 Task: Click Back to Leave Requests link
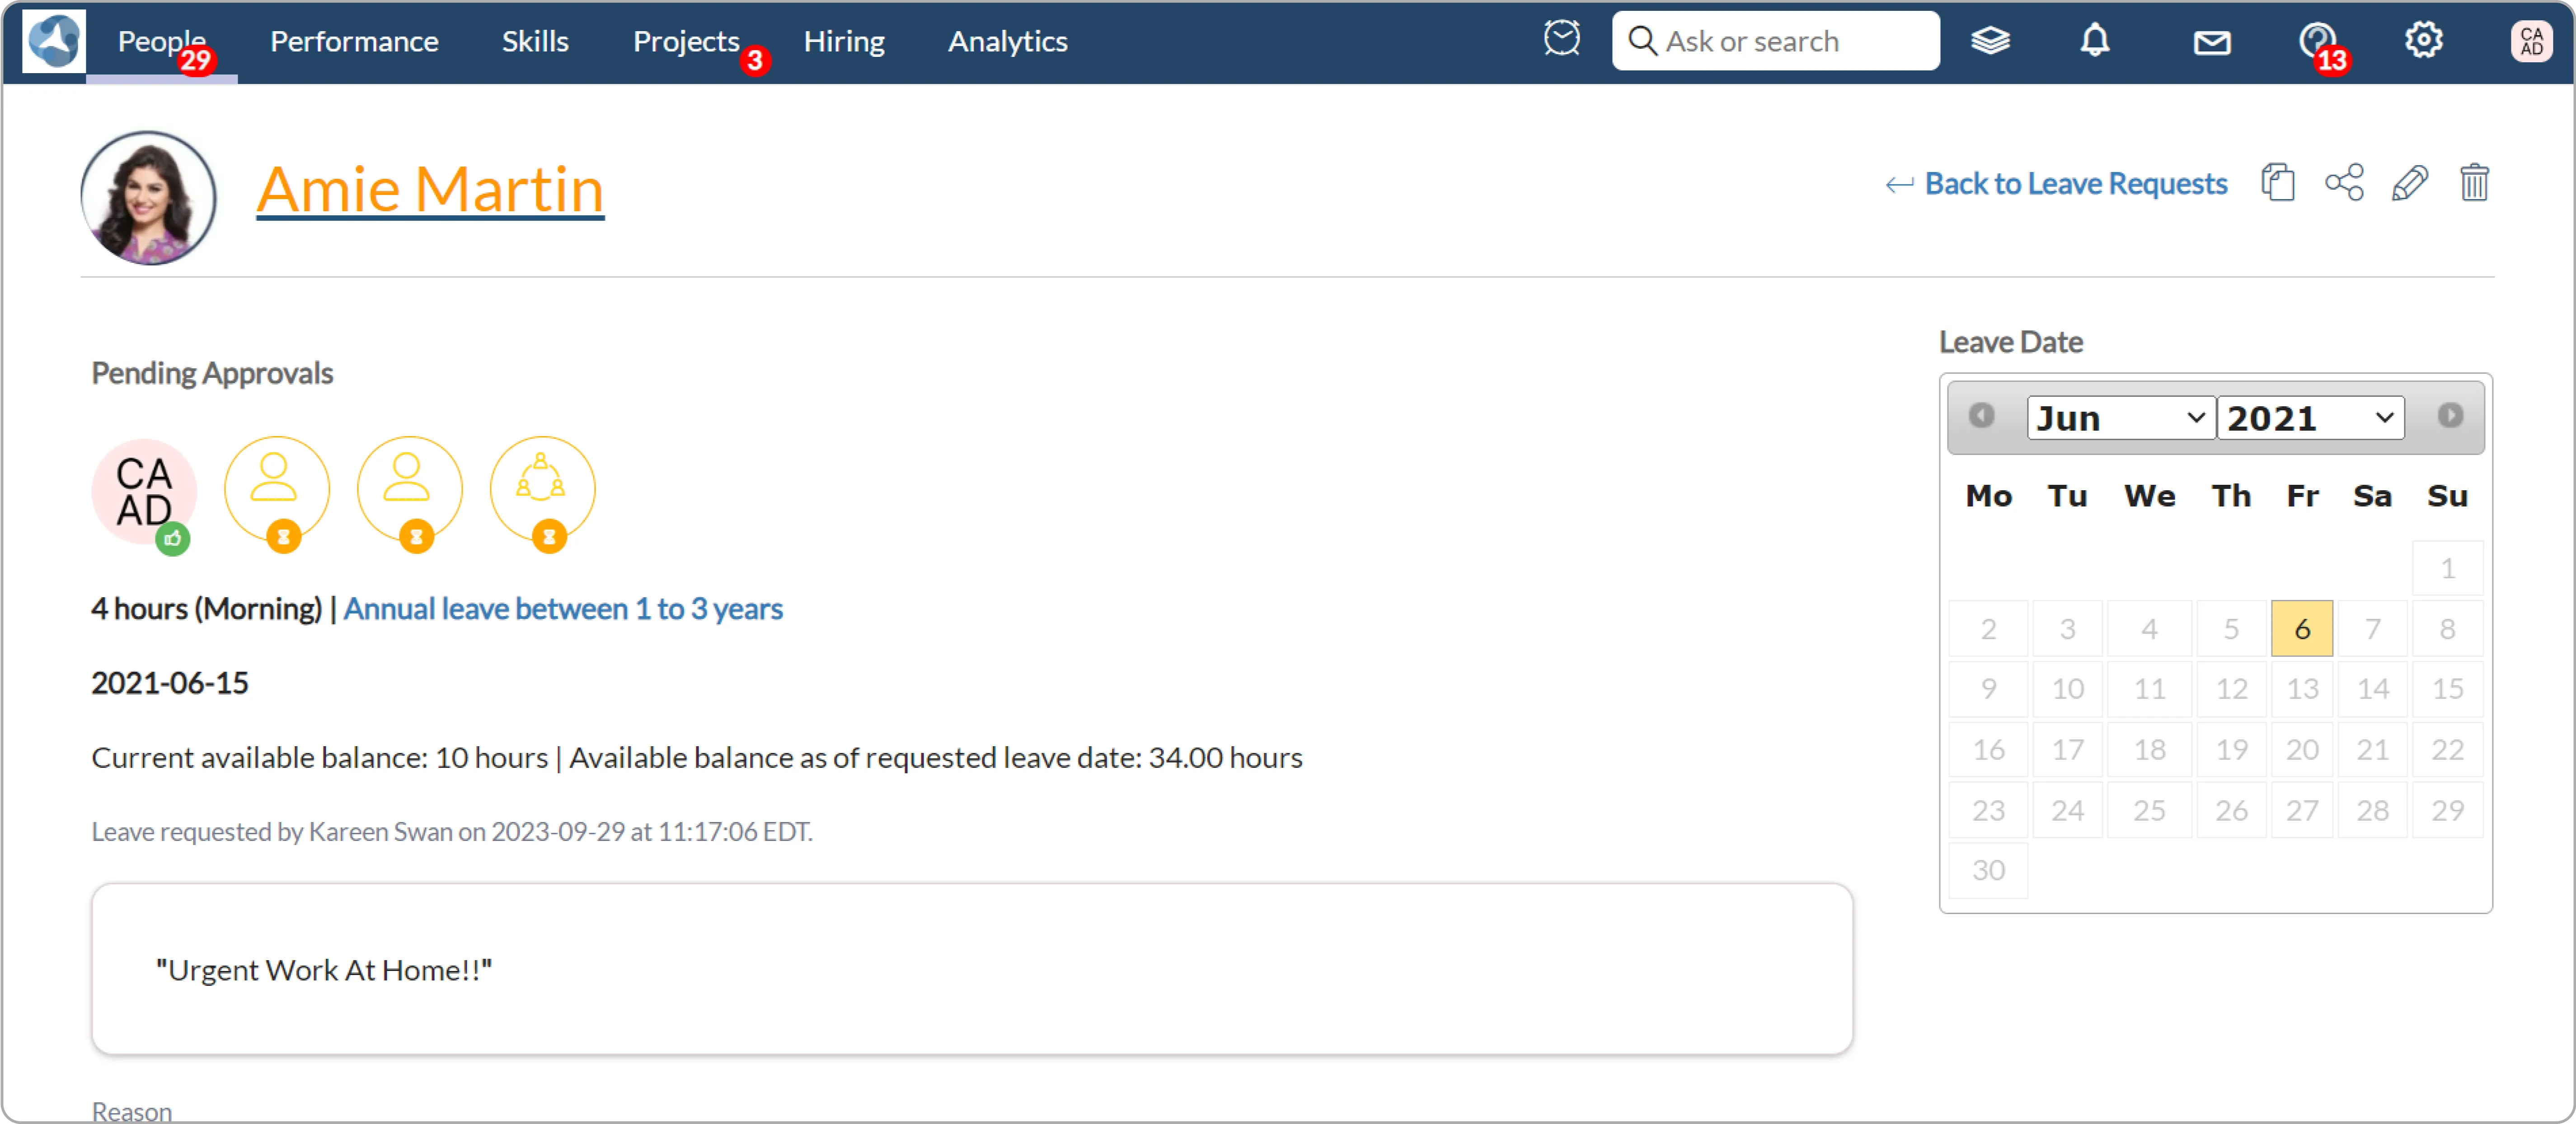2075,184
